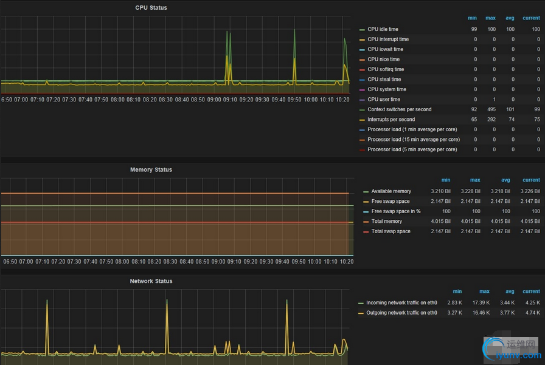Click the Total memory legend label
The image size is (545, 365).
(386, 221)
